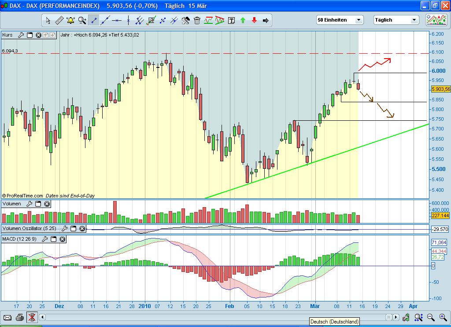Viewport: 451px width, 327px height.
Task: Send chart by email envelope icon
Action: coord(7,317)
